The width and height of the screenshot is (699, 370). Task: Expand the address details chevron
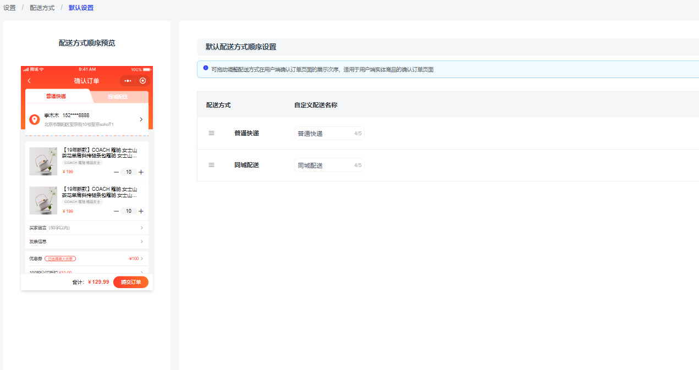pos(141,119)
